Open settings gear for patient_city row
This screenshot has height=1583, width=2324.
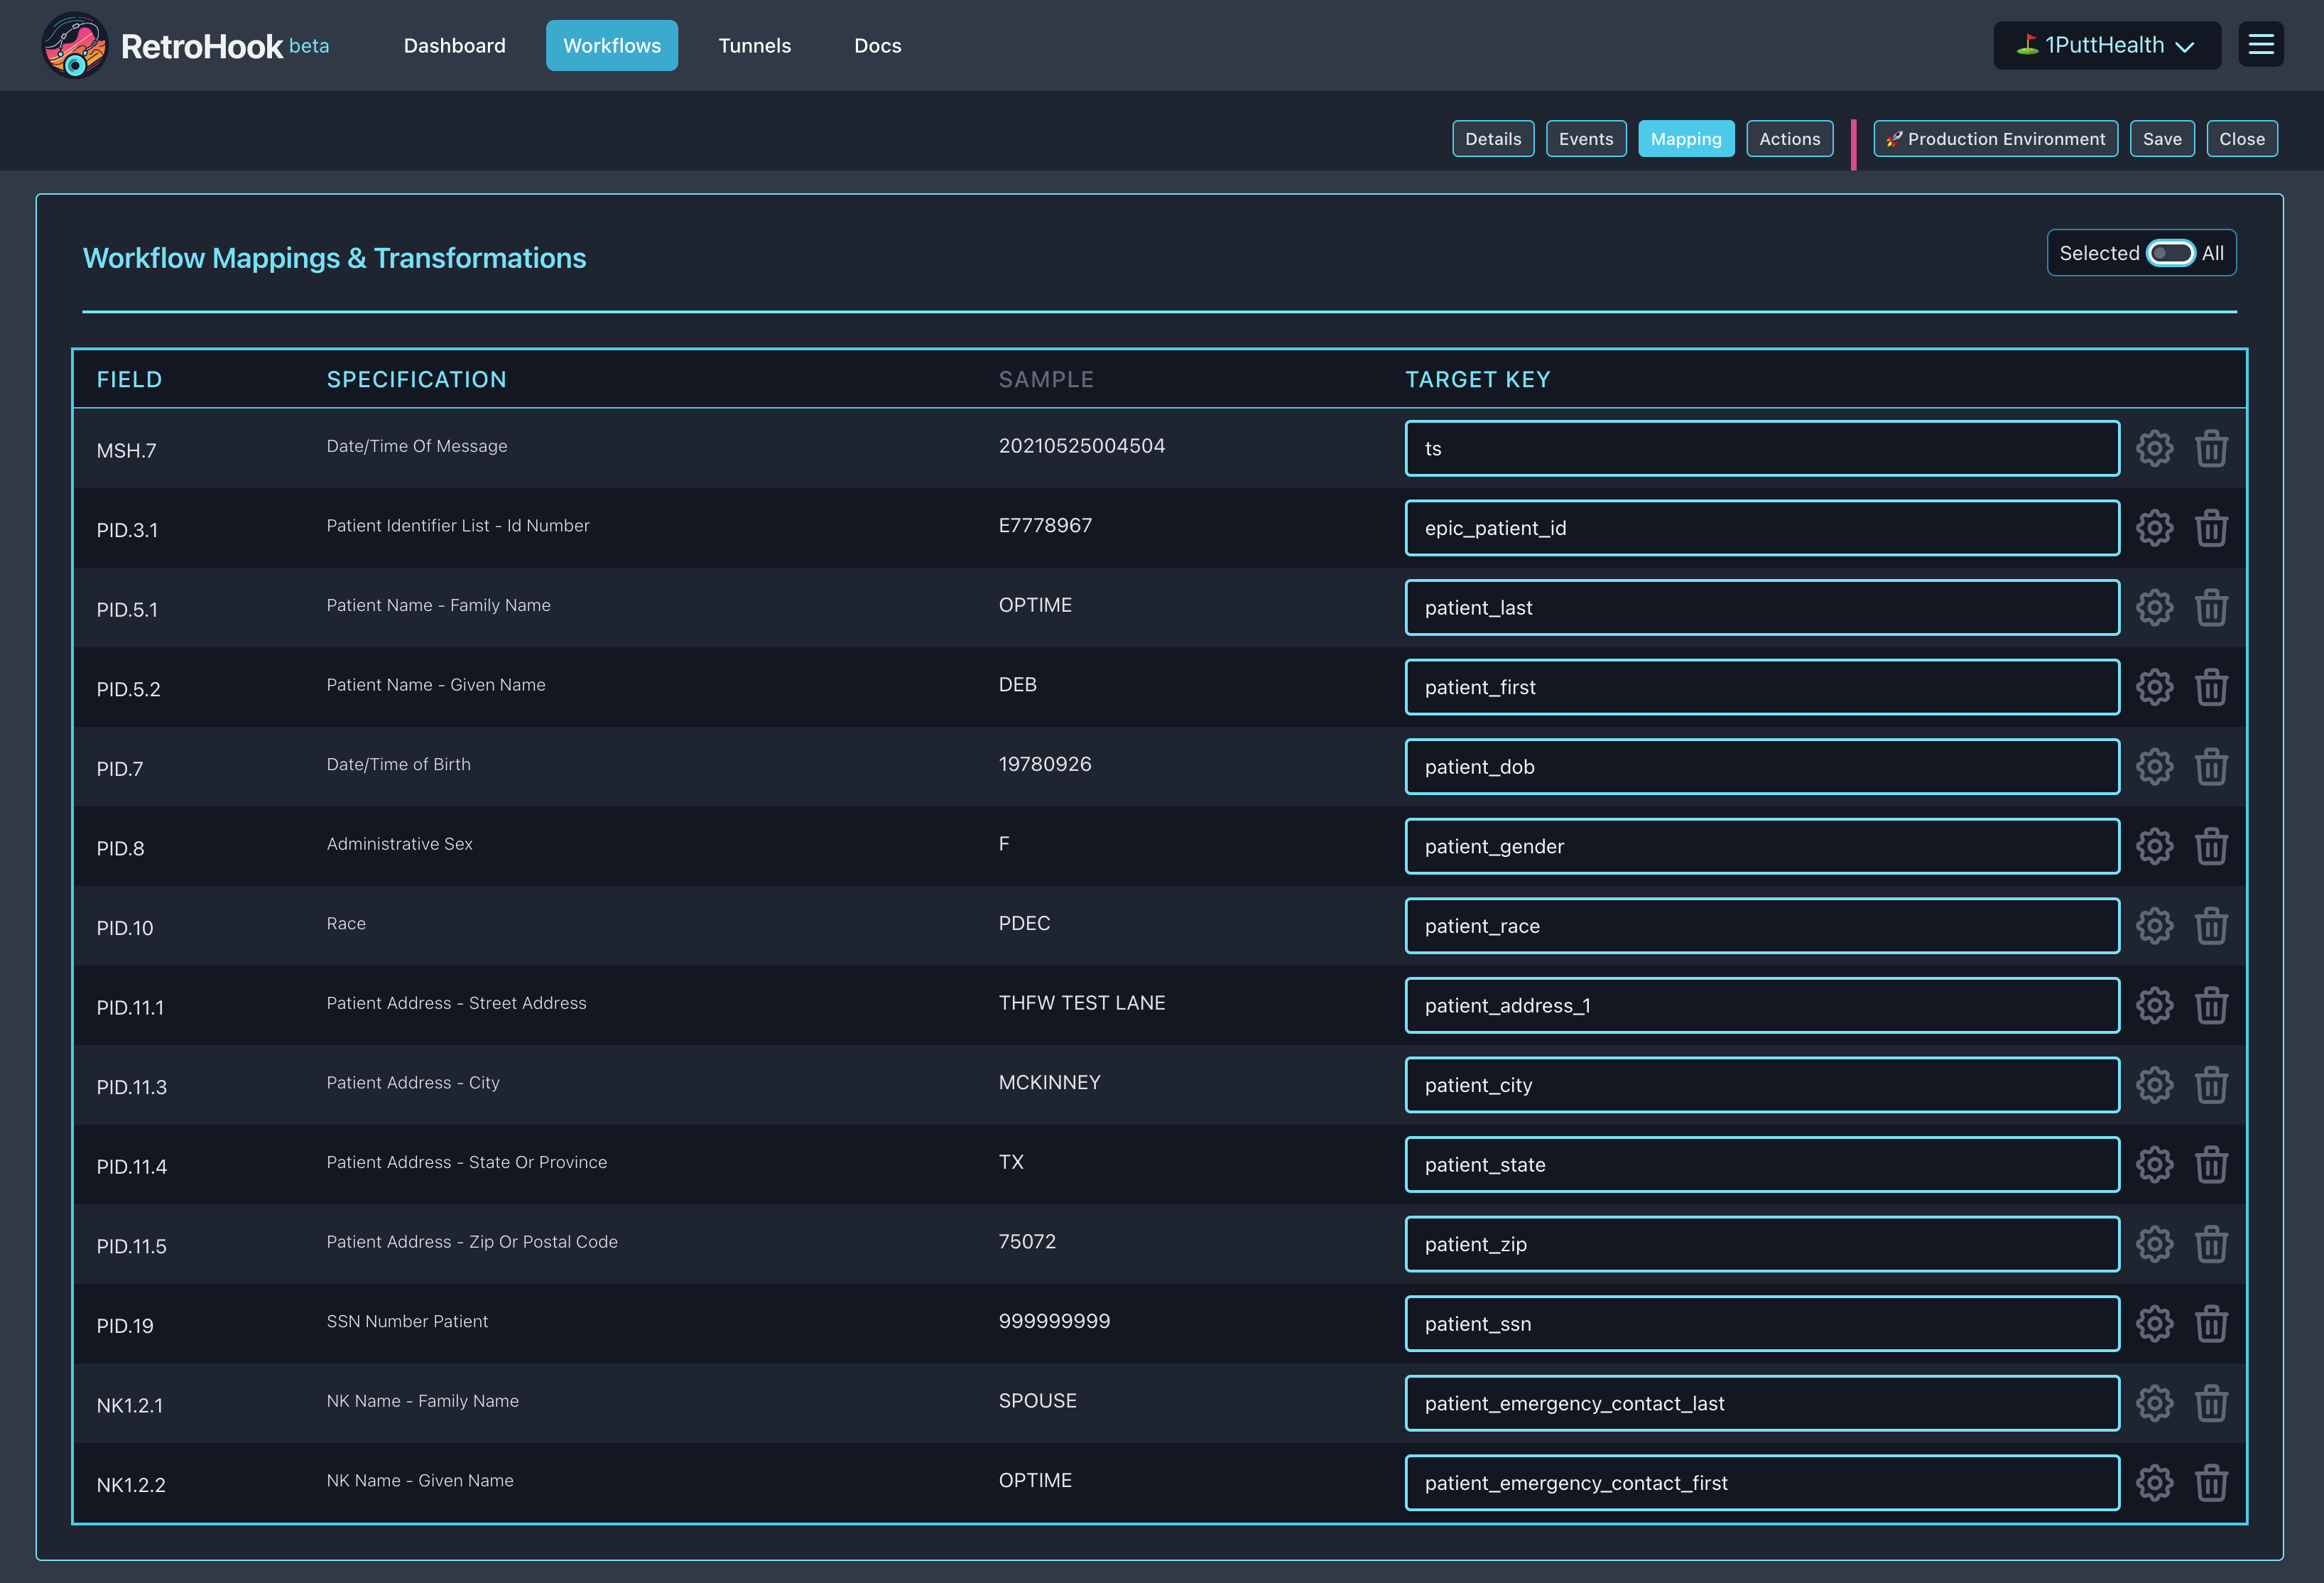coord(2154,1085)
